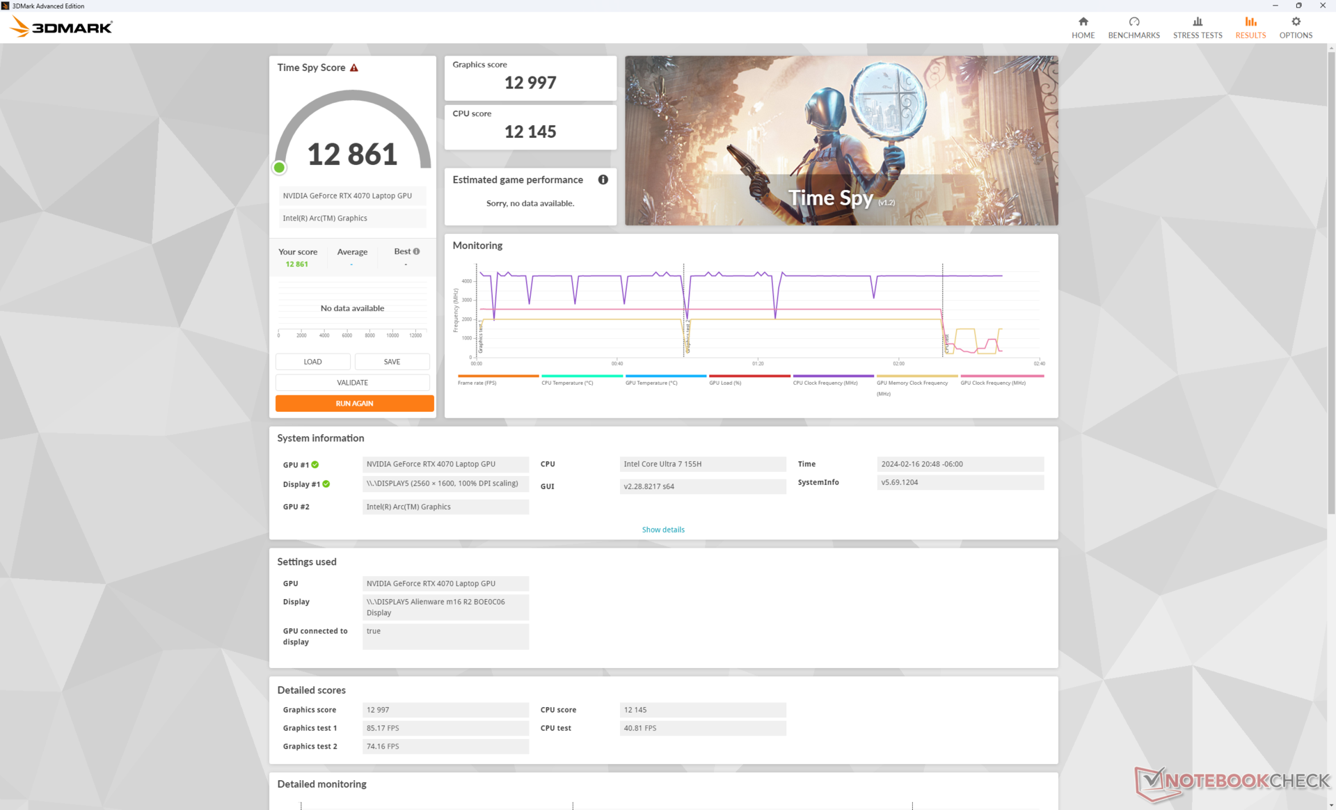Click the Options gear icon
This screenshot has height=810, width=1336.
pos(1295,22)
